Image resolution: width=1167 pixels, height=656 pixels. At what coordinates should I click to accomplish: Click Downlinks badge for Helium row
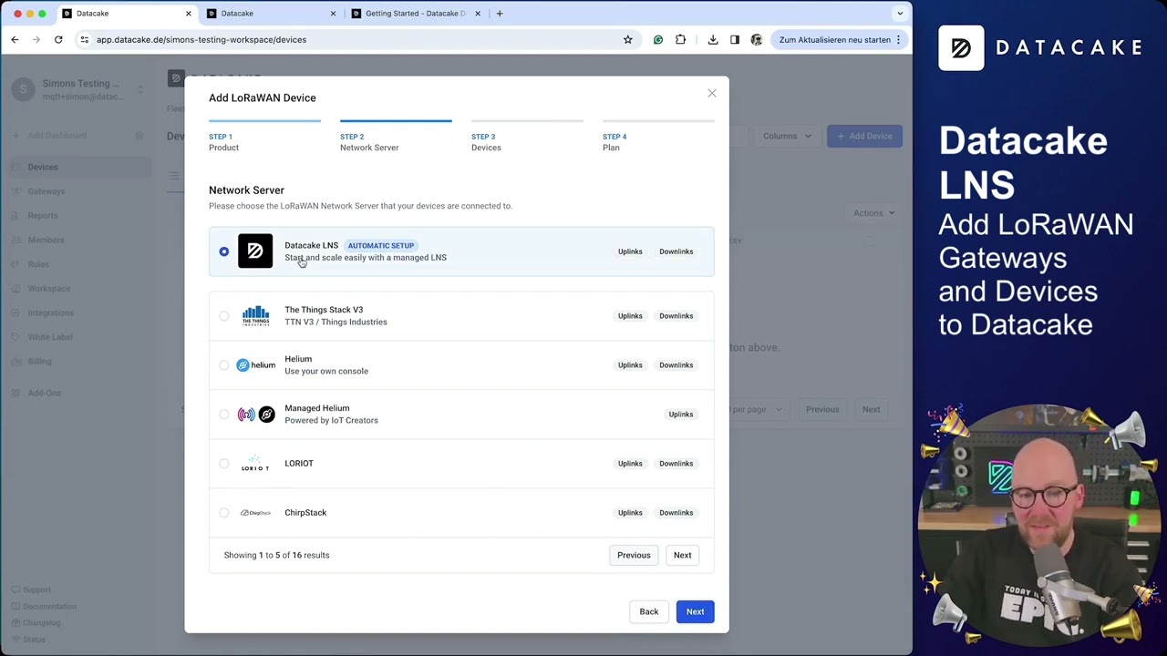coord(676,365)
